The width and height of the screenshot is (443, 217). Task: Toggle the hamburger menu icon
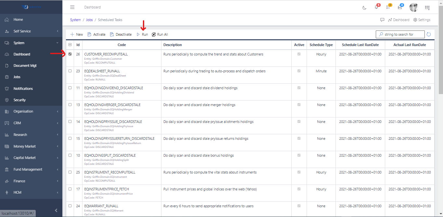72,7
